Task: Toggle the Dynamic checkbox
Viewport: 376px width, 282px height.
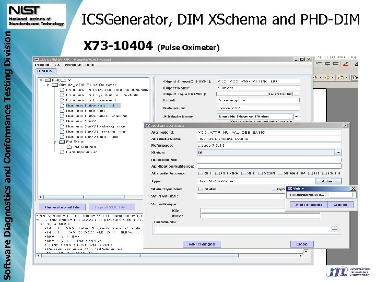Action: point(274,189)
